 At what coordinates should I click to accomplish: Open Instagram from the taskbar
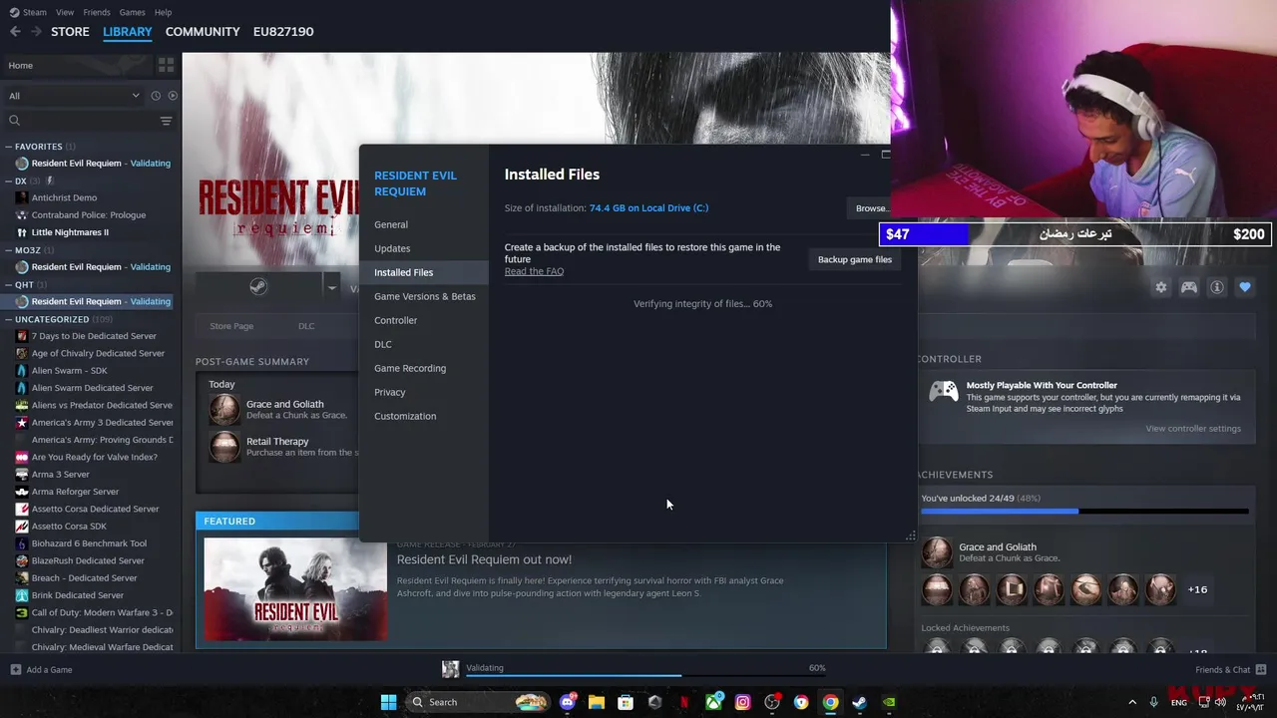pyautogui.click(x=742, y=702)
